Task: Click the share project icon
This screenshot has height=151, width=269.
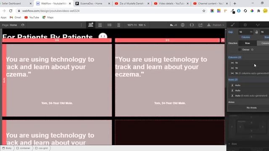Action: point(200,25)
